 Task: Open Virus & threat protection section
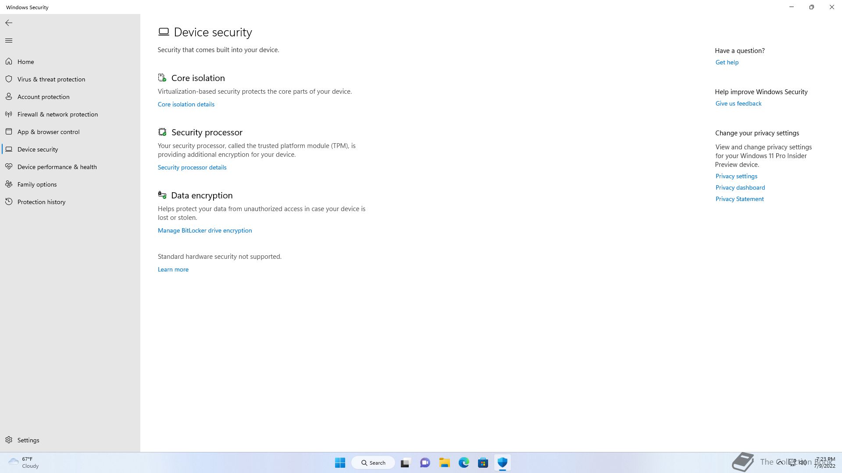[x=51, y=79]
